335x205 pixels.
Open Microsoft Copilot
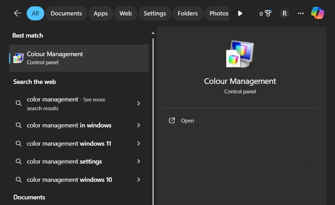(318, 13)
